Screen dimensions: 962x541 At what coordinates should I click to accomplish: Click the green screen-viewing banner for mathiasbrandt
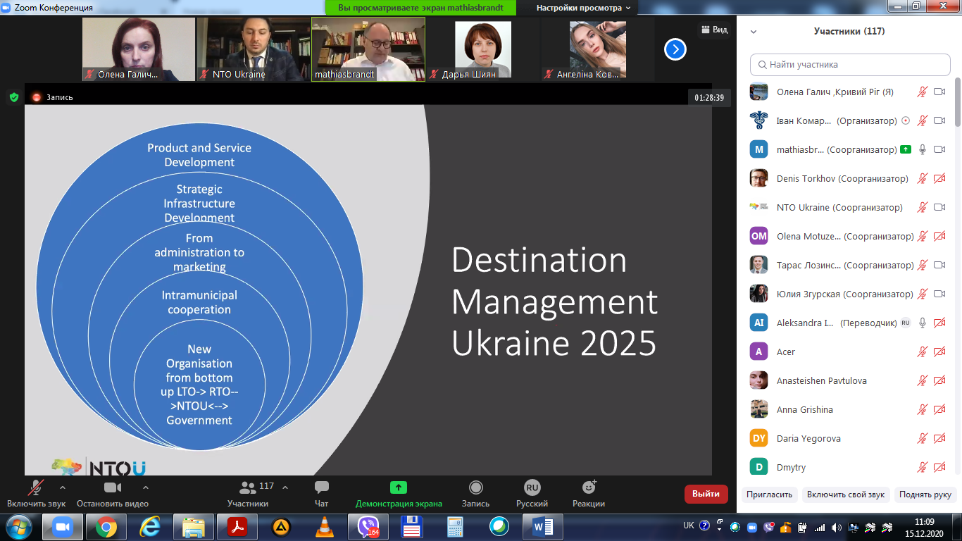click(420, 8)
